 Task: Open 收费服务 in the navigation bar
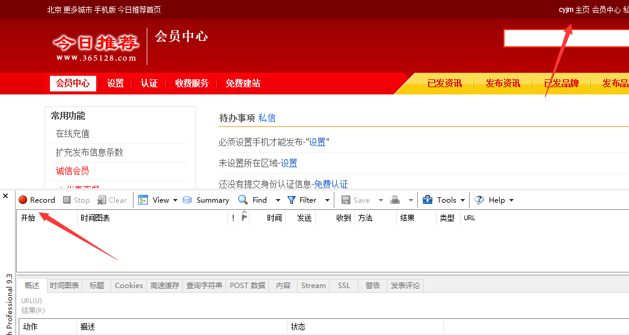[x=192, y=84]
